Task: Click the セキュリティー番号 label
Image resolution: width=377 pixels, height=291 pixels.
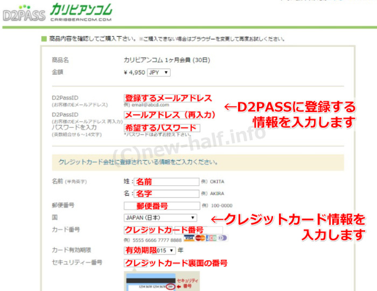Action: [77, 262]
